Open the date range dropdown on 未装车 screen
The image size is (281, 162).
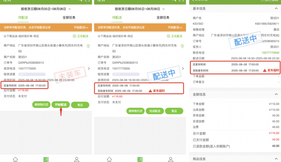point(70,9)
